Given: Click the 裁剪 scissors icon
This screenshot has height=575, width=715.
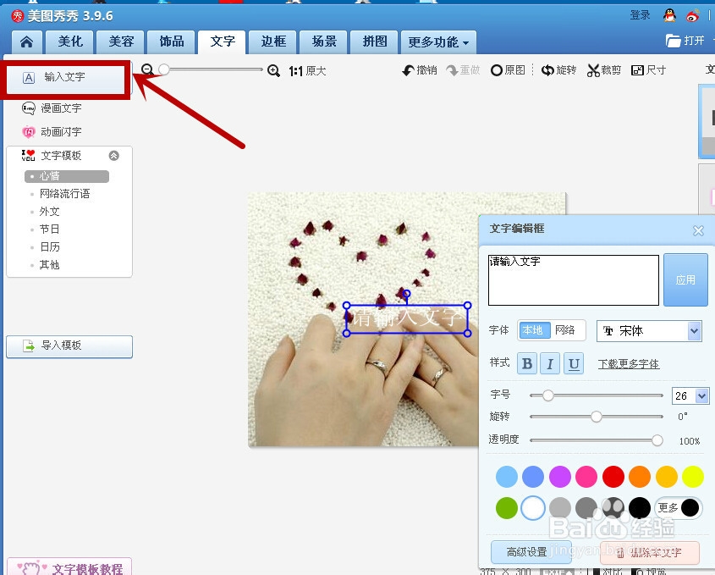Looking at the screenshot, I should [593, 70].
